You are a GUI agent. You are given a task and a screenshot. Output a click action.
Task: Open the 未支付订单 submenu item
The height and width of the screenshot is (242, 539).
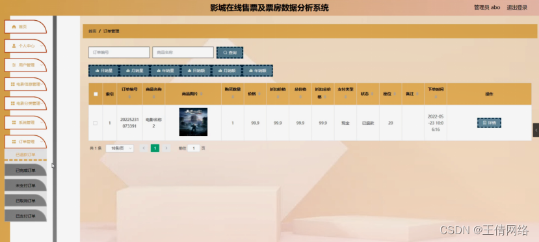coord(25,186)
